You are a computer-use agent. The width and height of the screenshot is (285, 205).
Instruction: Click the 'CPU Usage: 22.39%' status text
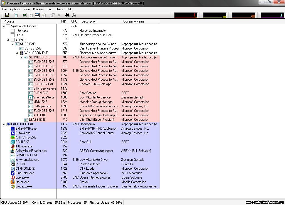pyautogui.click(x=15, y=202)
